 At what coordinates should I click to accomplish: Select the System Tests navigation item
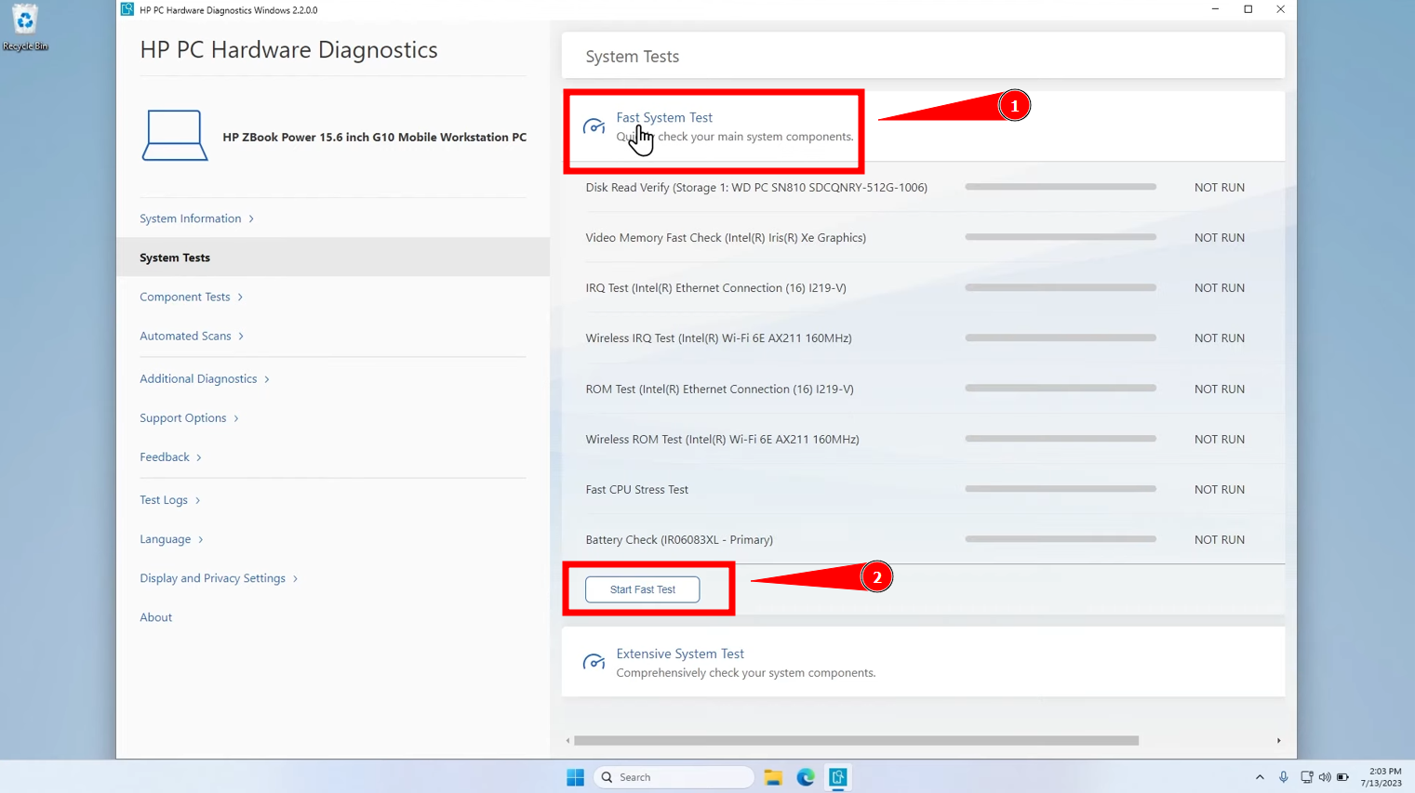tap(175, 258)
